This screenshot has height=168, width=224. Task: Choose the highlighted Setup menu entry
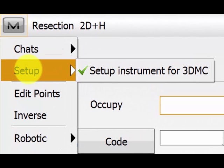click(x=27, y=71)
